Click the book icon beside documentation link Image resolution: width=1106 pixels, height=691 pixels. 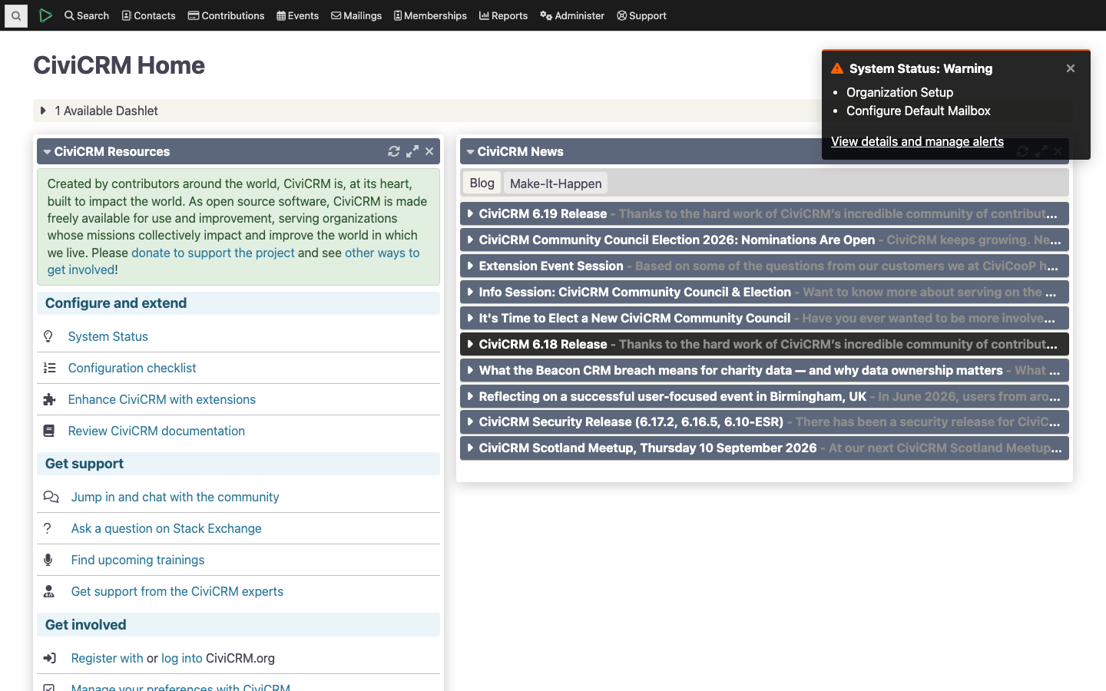point(48,431)
